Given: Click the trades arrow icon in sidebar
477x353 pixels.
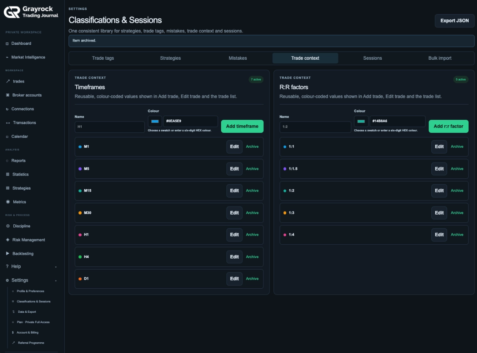Looking at the screenshot, I should (x=8, y=81).
